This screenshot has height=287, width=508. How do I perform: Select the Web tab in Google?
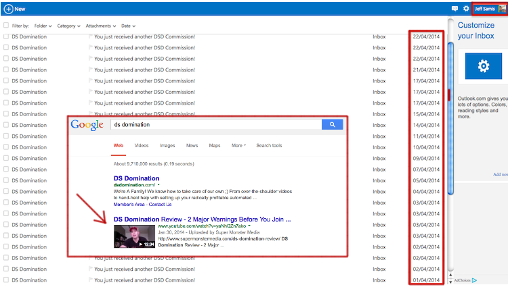119,146
